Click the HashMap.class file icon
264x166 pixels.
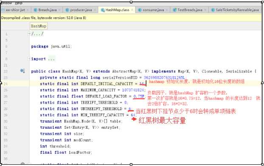coord(103,10)
